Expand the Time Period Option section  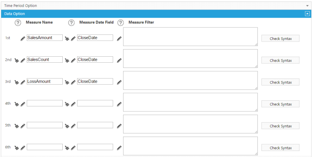[156, 6]
